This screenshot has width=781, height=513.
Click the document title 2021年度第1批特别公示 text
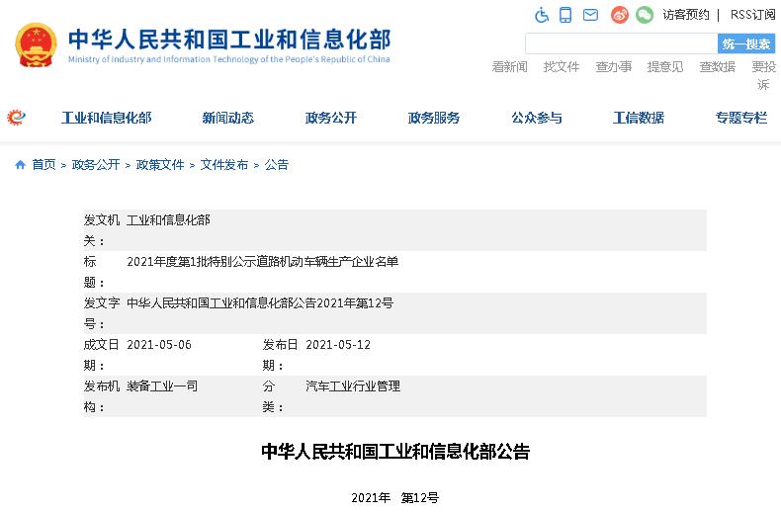coord(263,262)
